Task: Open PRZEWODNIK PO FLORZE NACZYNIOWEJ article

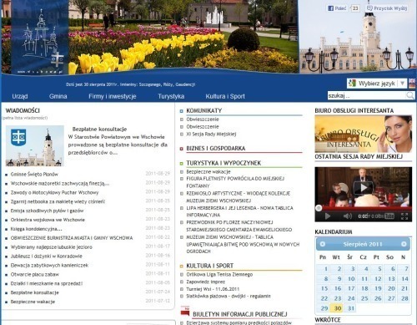Action: (239, 226)
